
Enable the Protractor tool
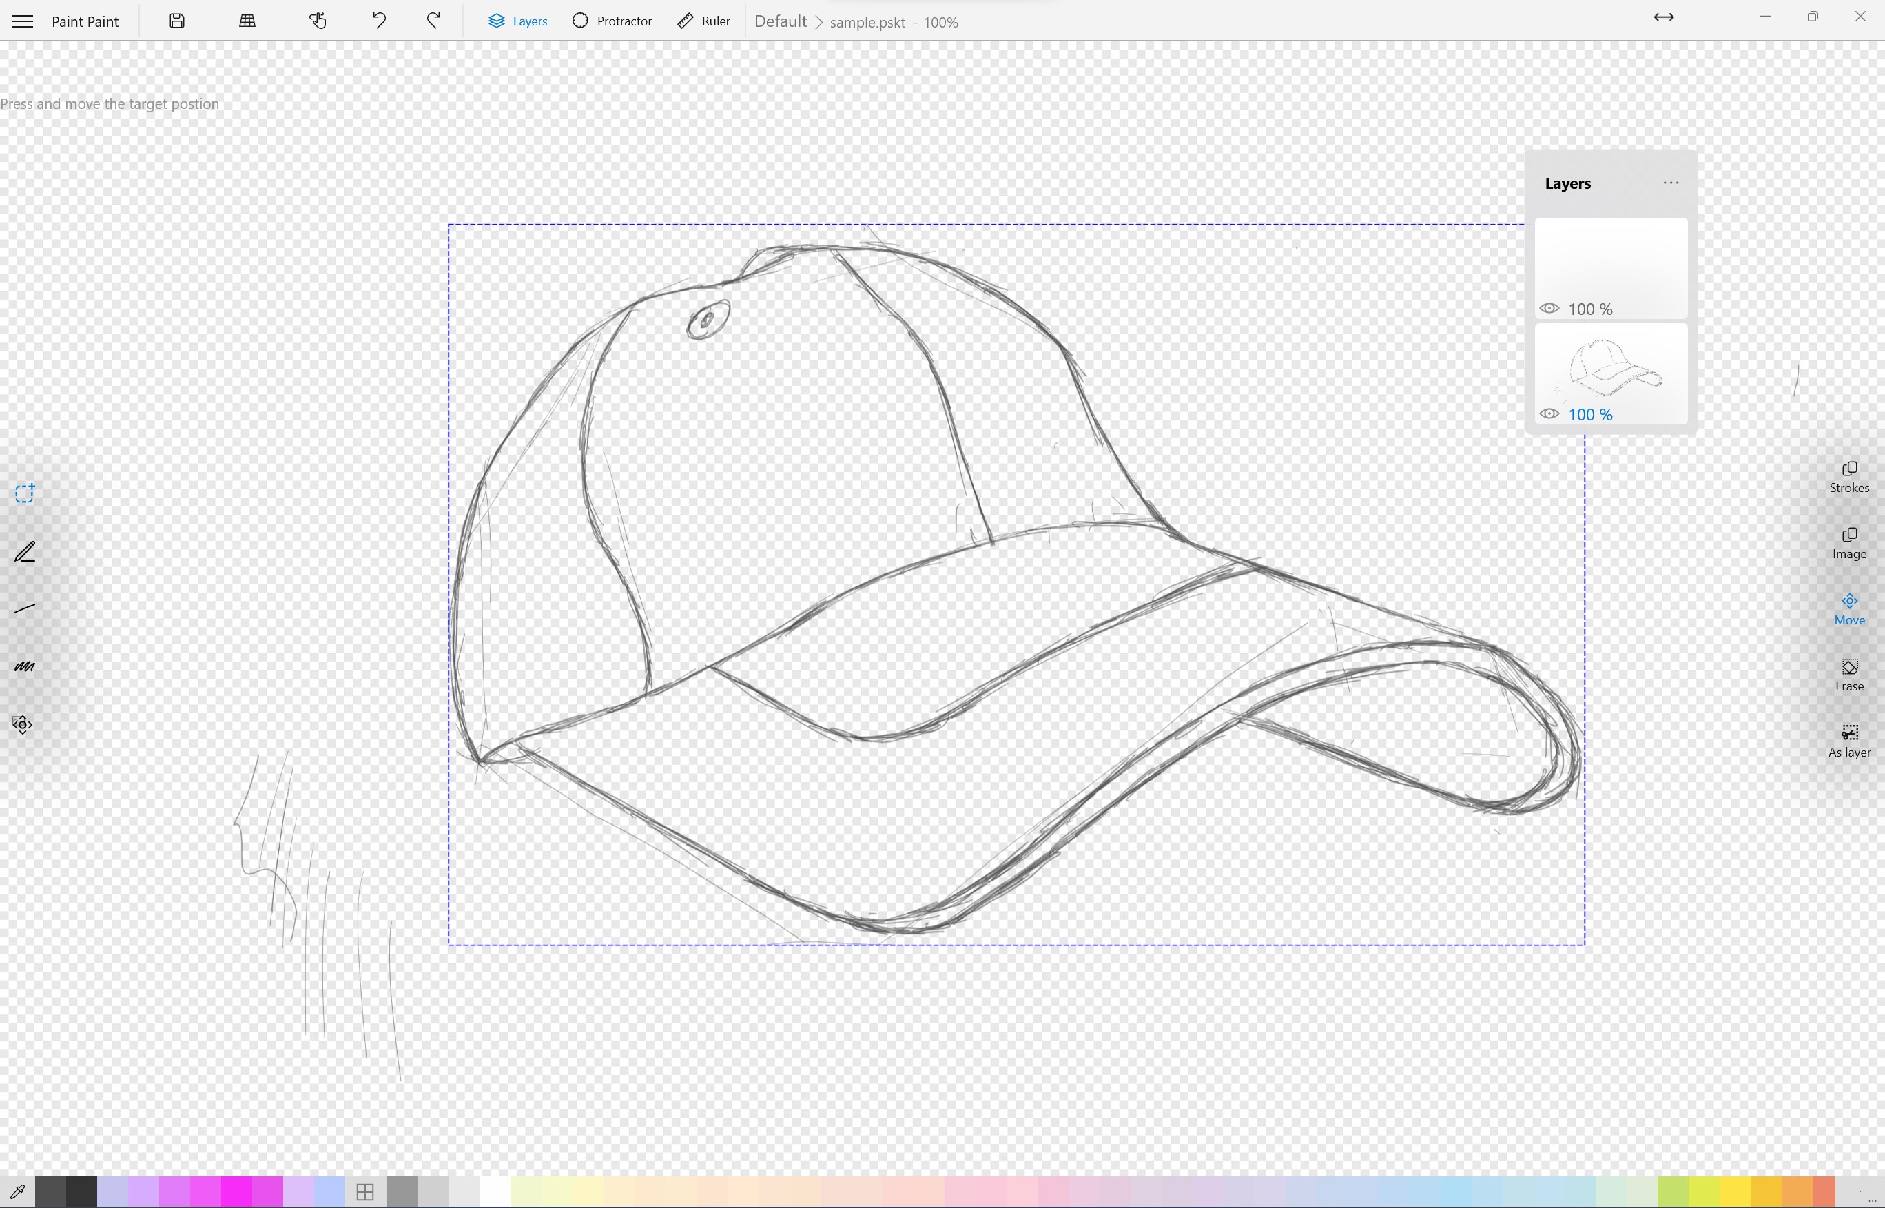click(612, 21)
